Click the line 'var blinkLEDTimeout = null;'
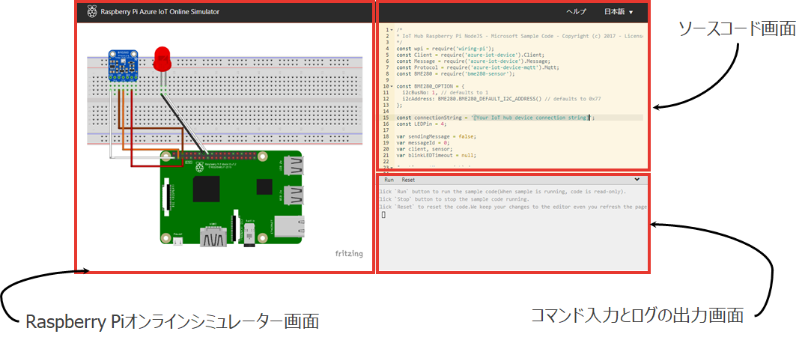 [435, 154]
